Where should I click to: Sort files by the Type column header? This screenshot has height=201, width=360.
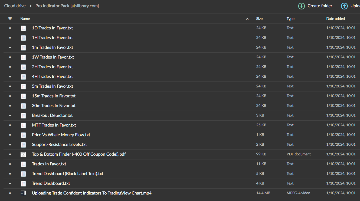point(290,19)
